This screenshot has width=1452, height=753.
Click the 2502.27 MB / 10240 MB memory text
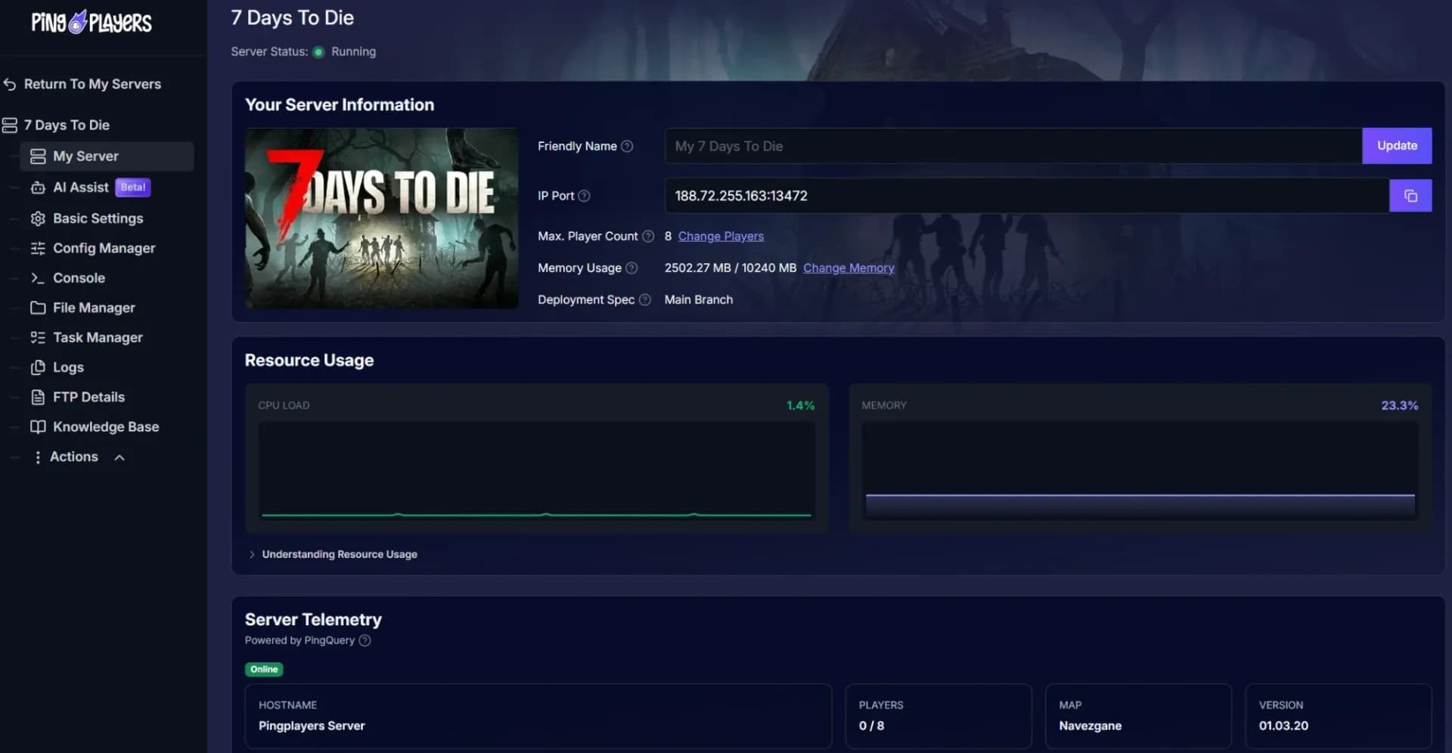click(731, 268)
